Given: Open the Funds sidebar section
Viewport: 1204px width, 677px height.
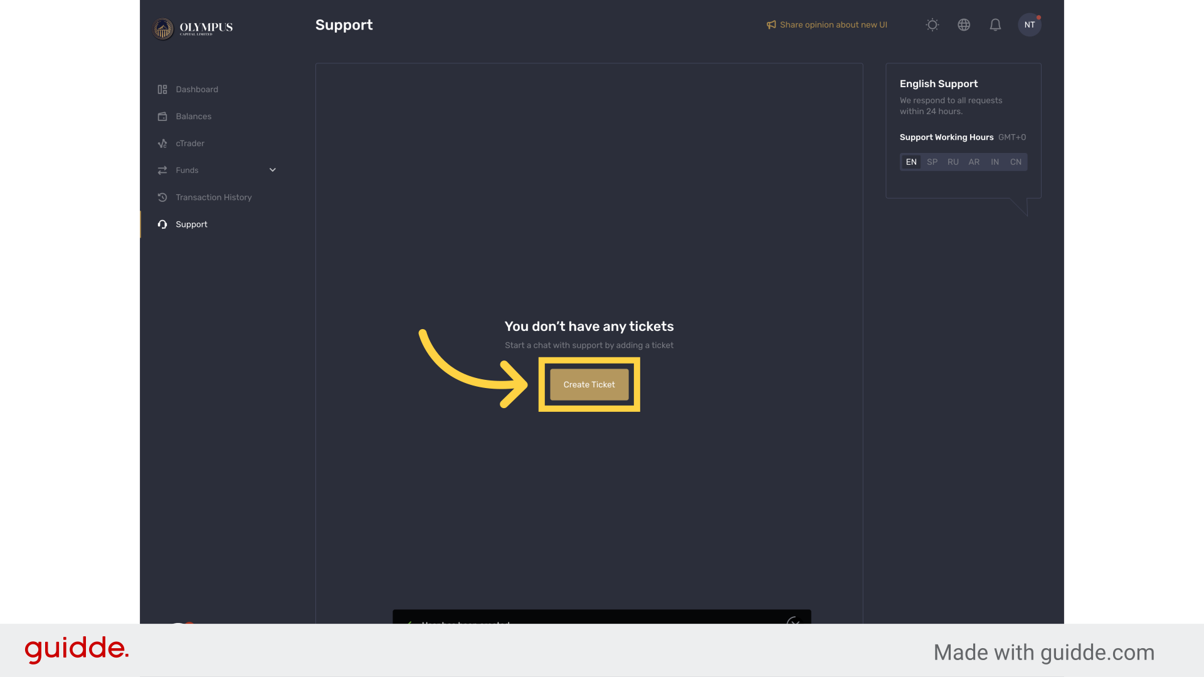Looking at the screenshot, I should click(187, 171).
